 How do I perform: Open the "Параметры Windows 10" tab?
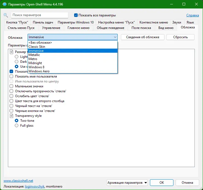tap(76, 22)
